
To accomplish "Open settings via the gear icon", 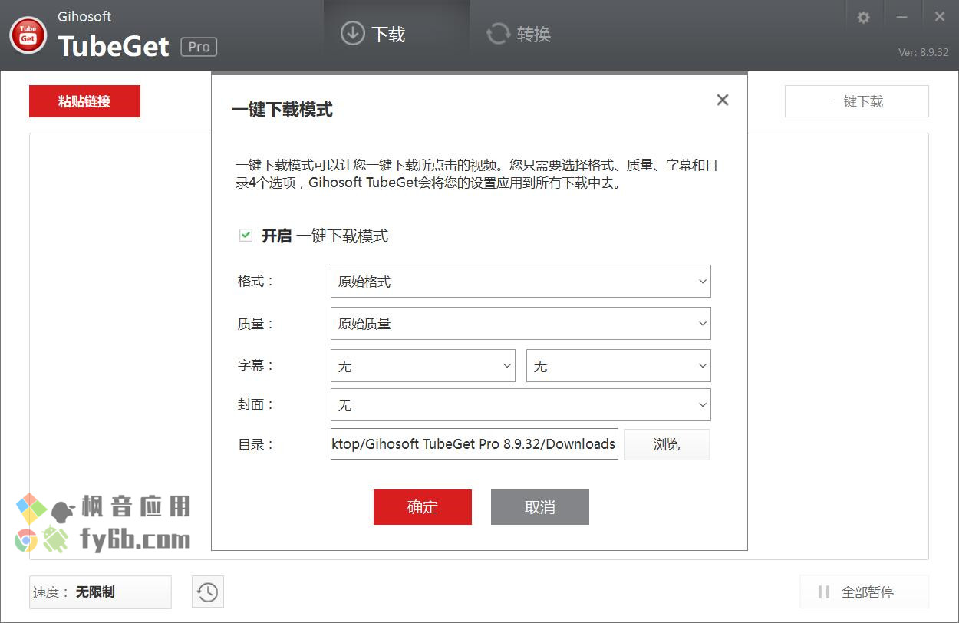I will click(864, 18).
